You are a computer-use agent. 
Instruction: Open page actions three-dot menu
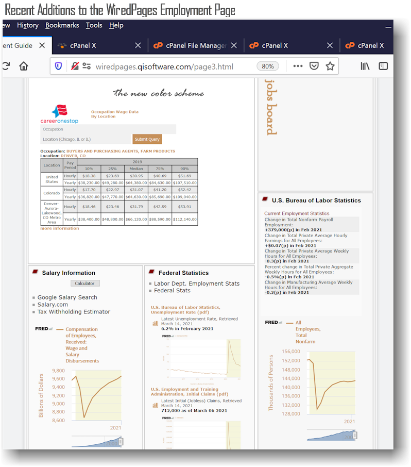pos(298,66)
